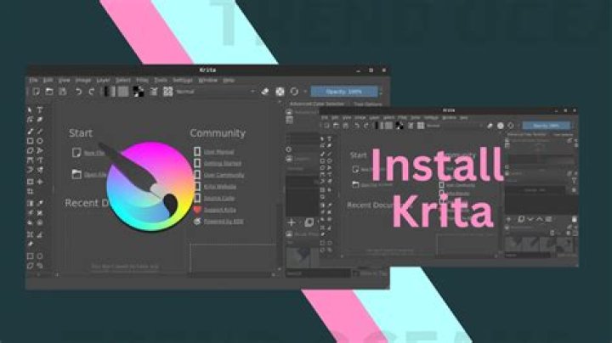The image size is (612, 343).
Task: Expand Normal blending mode dropdown in large Krita window
Action: [x=215, y=92]
